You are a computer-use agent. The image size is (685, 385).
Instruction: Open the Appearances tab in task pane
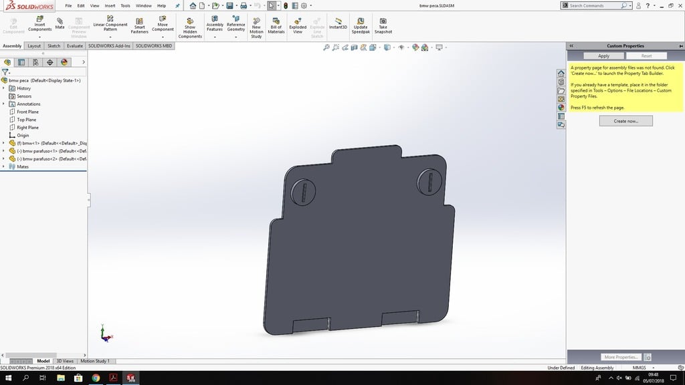coord(561,108)
